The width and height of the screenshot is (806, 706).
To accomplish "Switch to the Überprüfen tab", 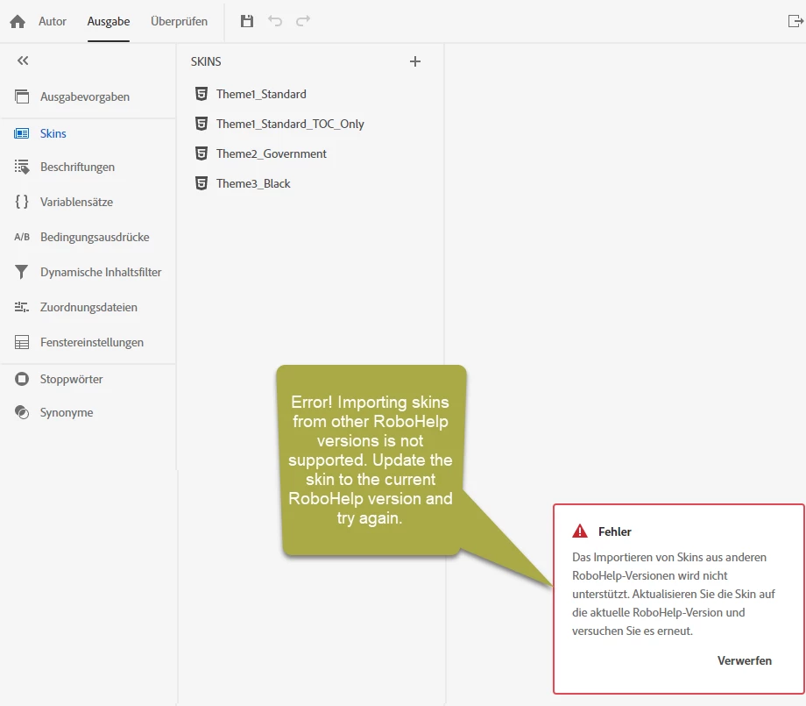I will coord(179,22).
